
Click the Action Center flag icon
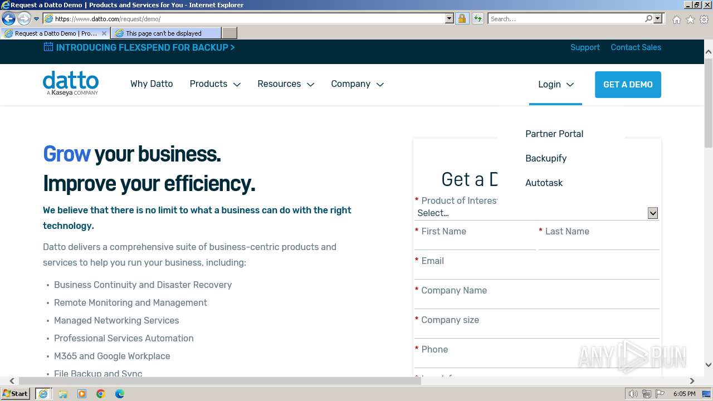pyautogui.click(x=660, y=394)
